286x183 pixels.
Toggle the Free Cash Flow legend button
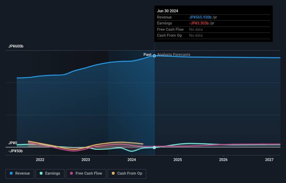tap(86, 174)
